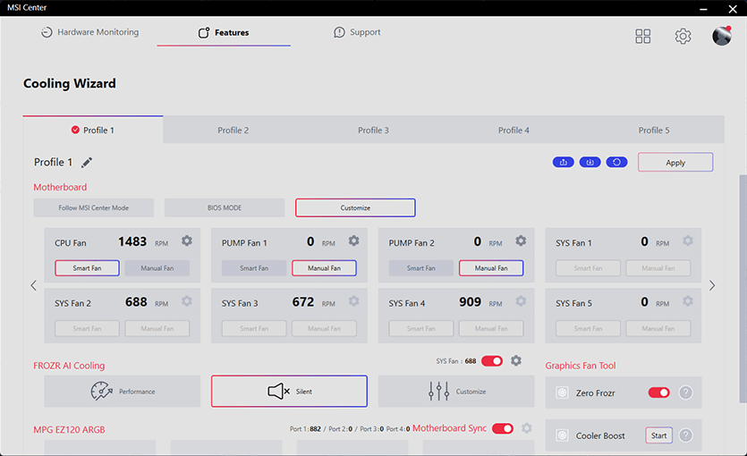Open settings gear beside SYS Fan toggle

[x=516, y=360]
